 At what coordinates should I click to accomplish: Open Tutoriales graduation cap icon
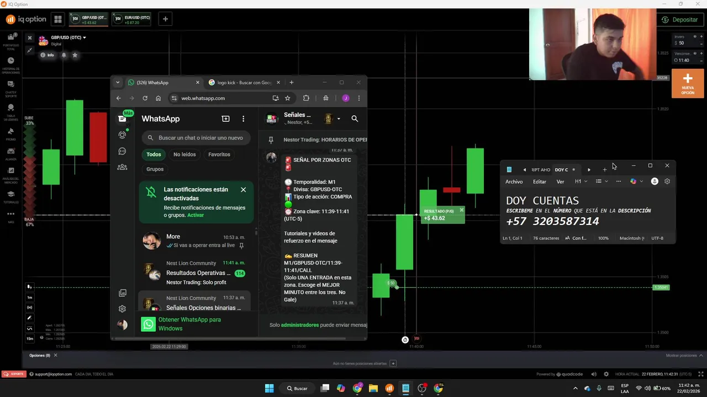(x=11, y=197)
